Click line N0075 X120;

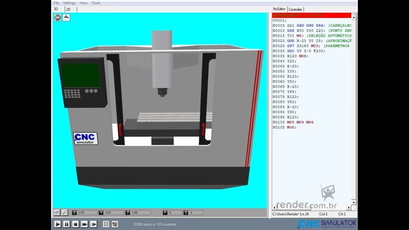pos(286,96)
